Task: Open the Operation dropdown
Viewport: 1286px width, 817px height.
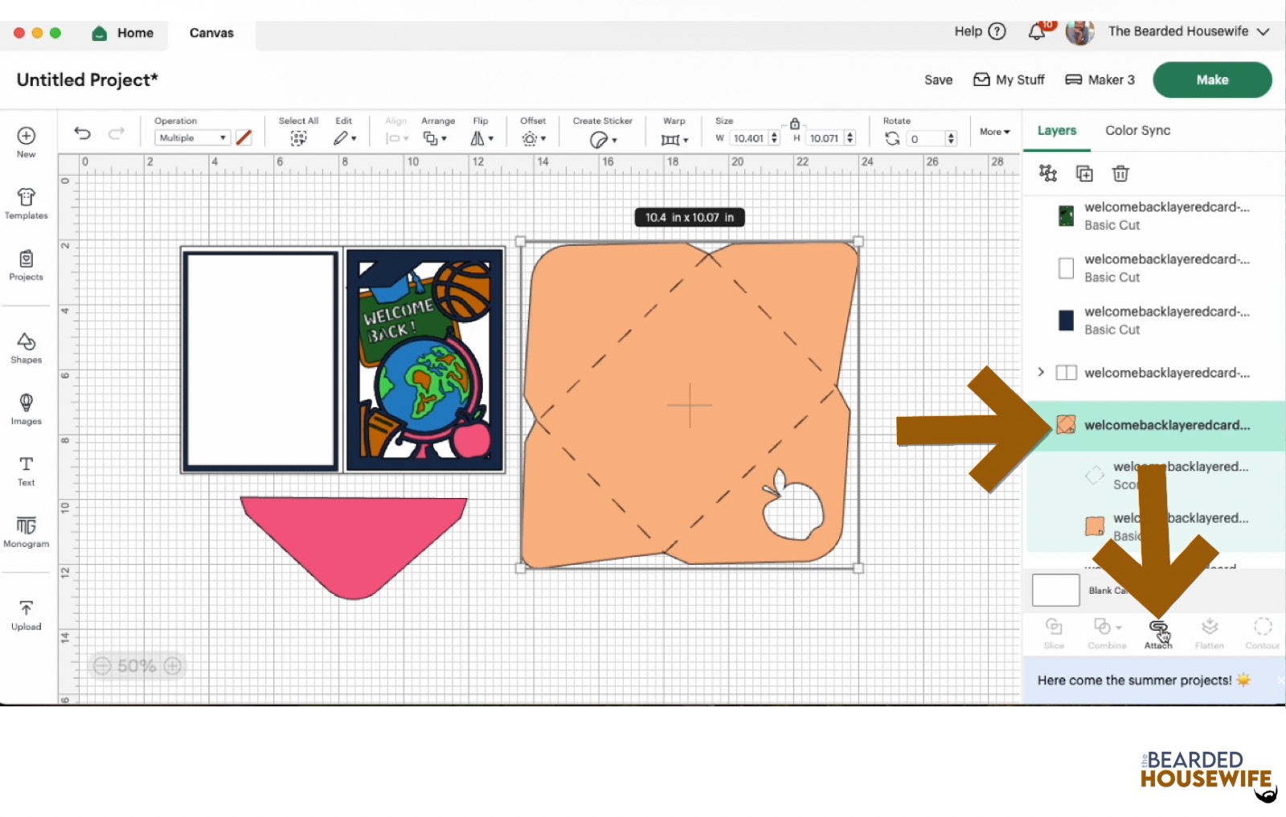Action: pyautogui.click(x=191, y=137)
